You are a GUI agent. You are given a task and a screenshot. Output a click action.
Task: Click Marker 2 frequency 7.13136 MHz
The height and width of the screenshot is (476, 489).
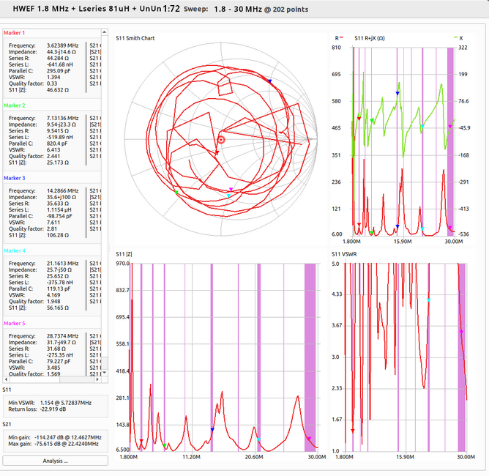[x=63, y=118]
